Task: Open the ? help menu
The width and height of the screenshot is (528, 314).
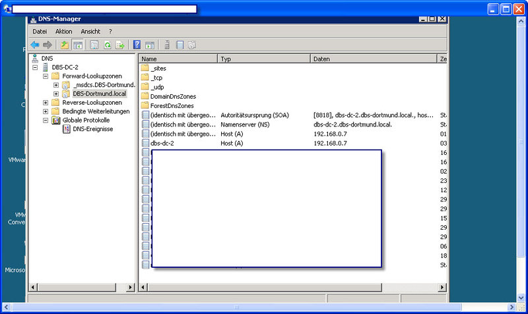Action: [x=110, y=31]
